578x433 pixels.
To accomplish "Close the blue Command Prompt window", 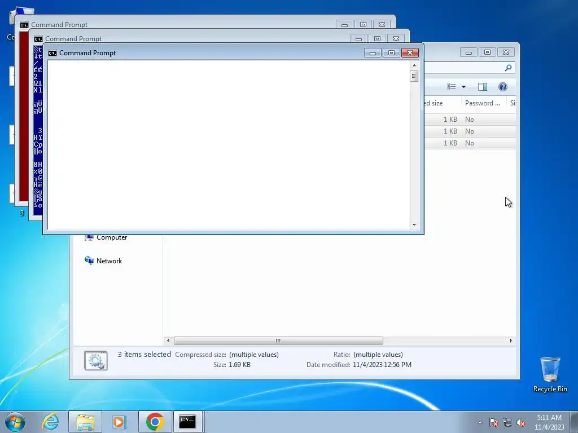I will [396, 39].
